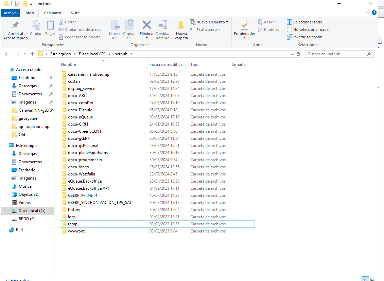This screenshot has height=281, width=384.
Task: Click the Cambiar nombre icon
Action: 162,25
